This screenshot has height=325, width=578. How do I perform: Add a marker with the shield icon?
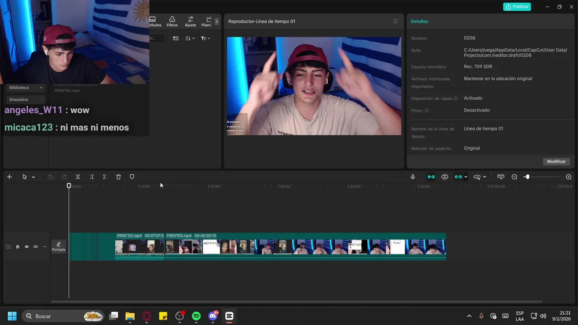click(132, 177)
